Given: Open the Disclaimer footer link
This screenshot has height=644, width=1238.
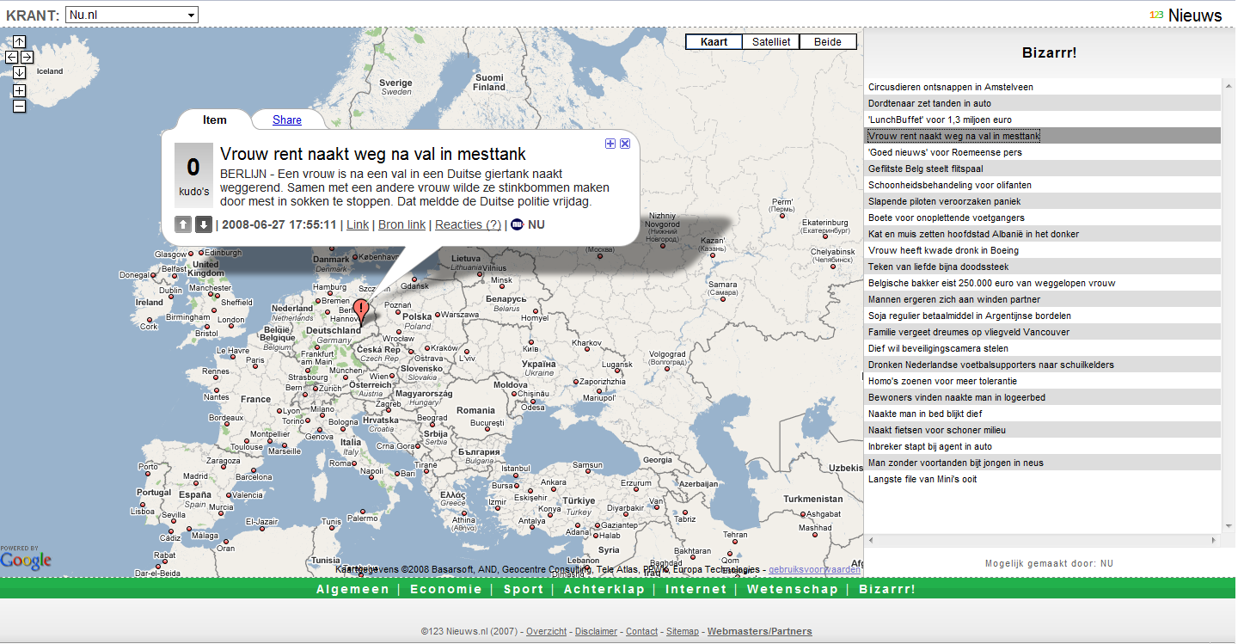Looking at the screenshot, I should pyautogui.click(x=596, y=631).
